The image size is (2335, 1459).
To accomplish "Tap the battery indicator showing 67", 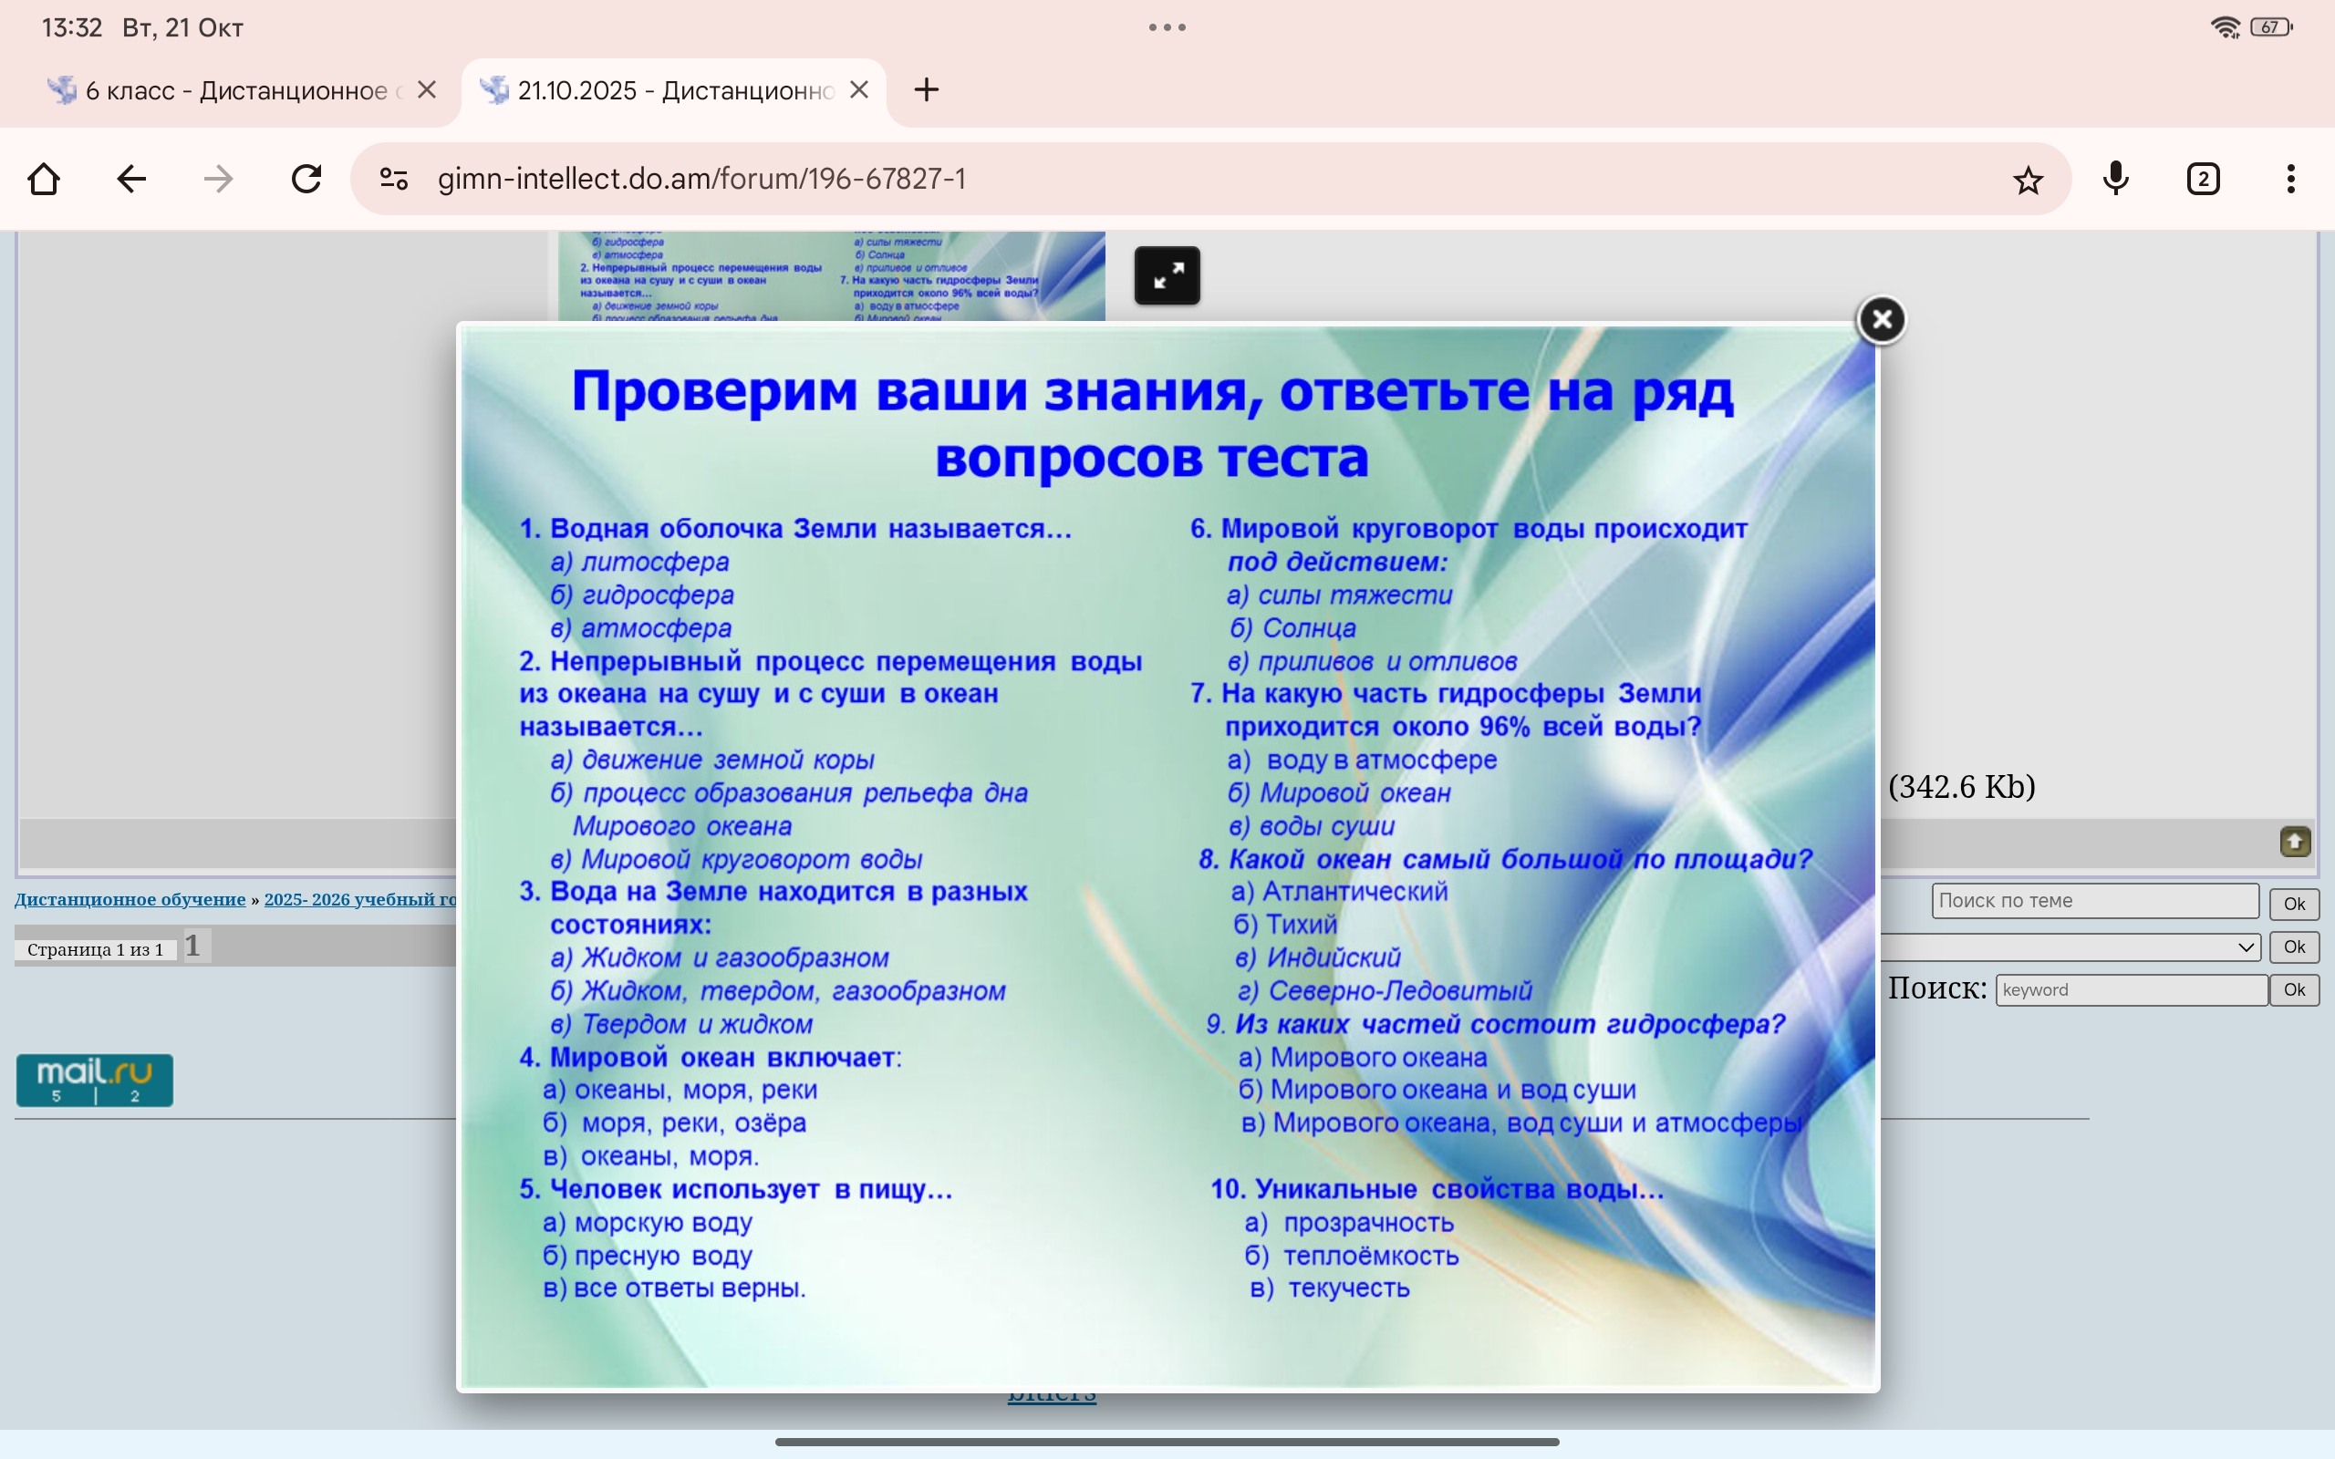I will pyautogui.click(x=2270, y=27).
